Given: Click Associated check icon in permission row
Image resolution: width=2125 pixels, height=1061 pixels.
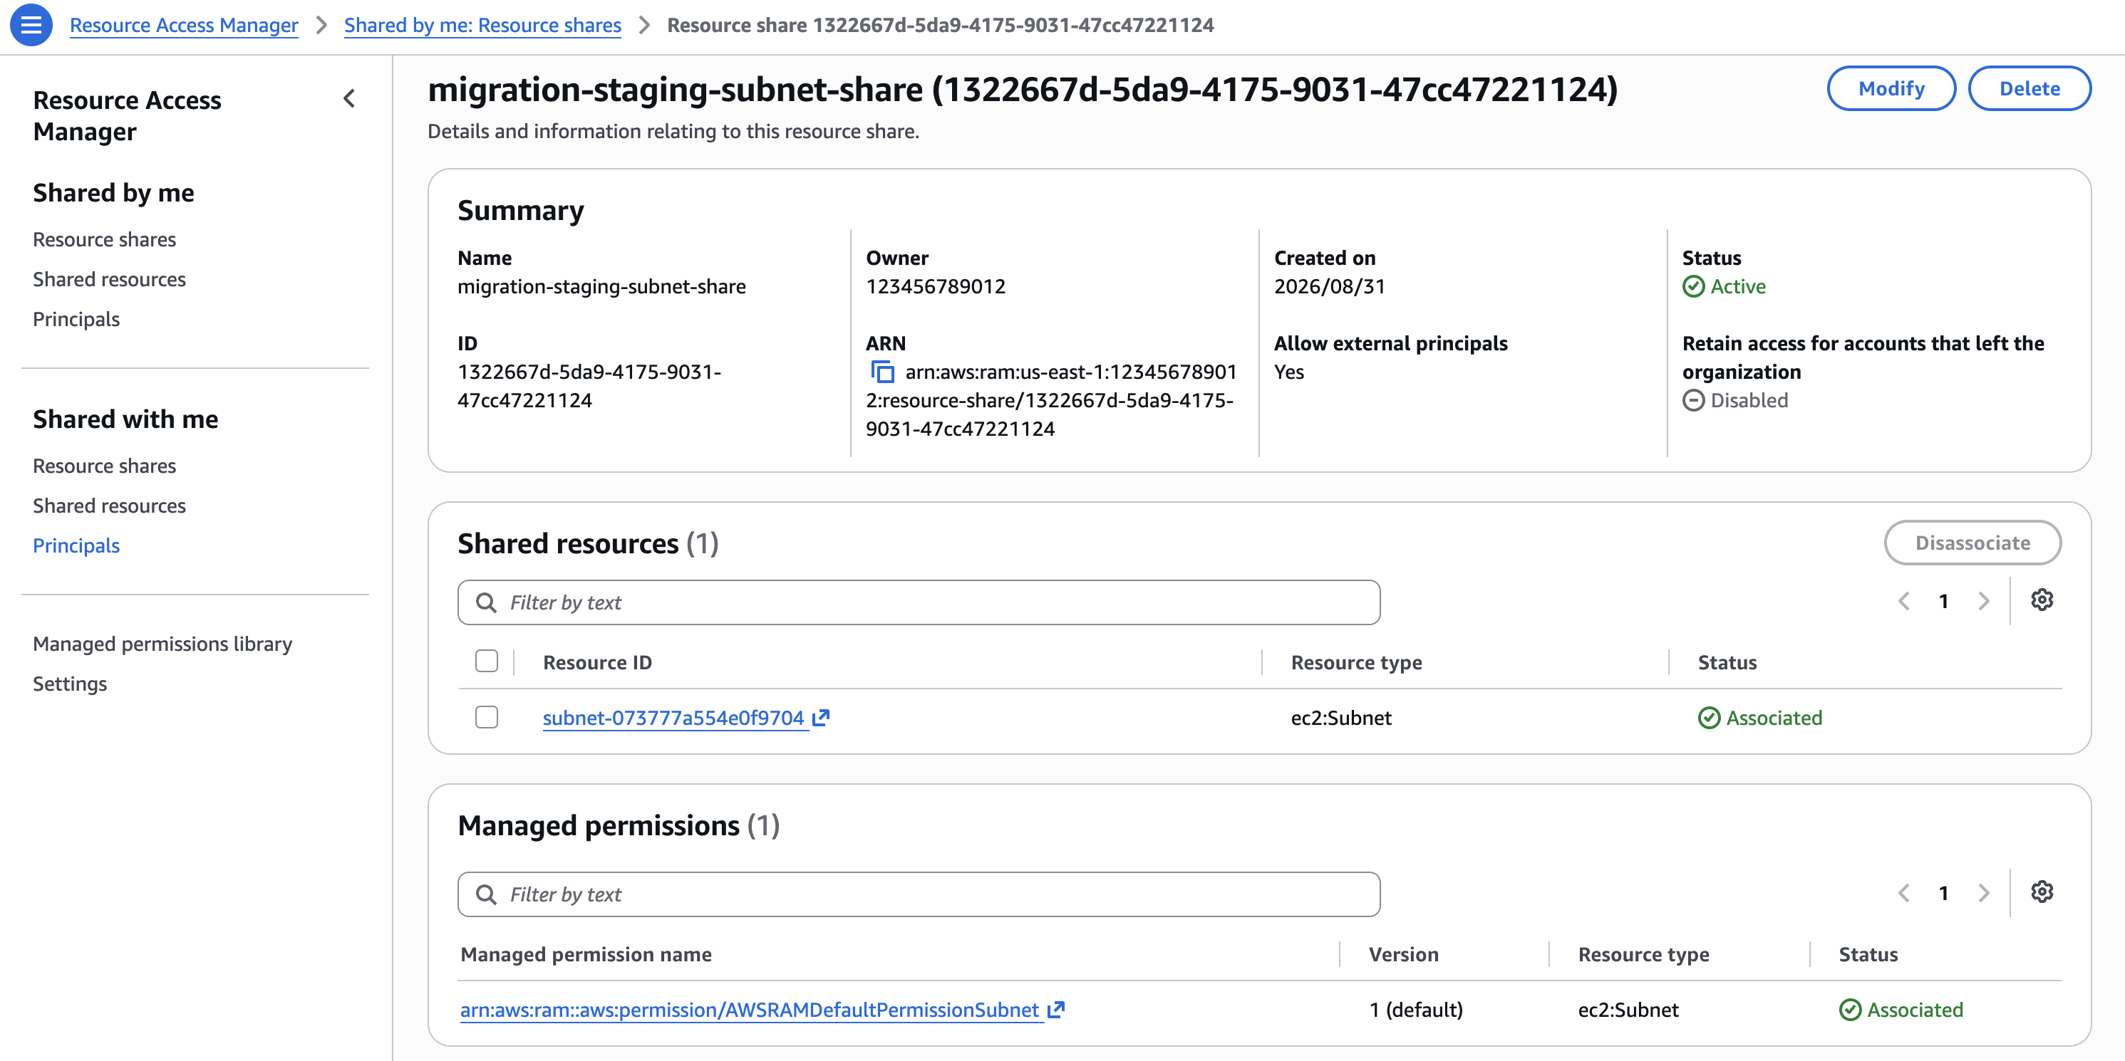Looking at the screenshot, I should 1849,1010.
